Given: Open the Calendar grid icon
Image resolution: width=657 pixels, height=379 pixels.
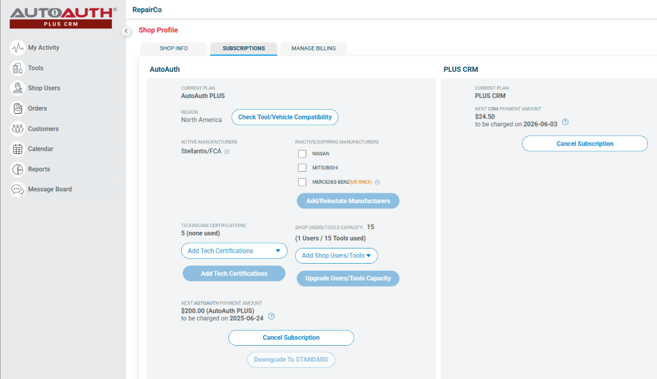Looking at the screenshot, I should [17, 149].
